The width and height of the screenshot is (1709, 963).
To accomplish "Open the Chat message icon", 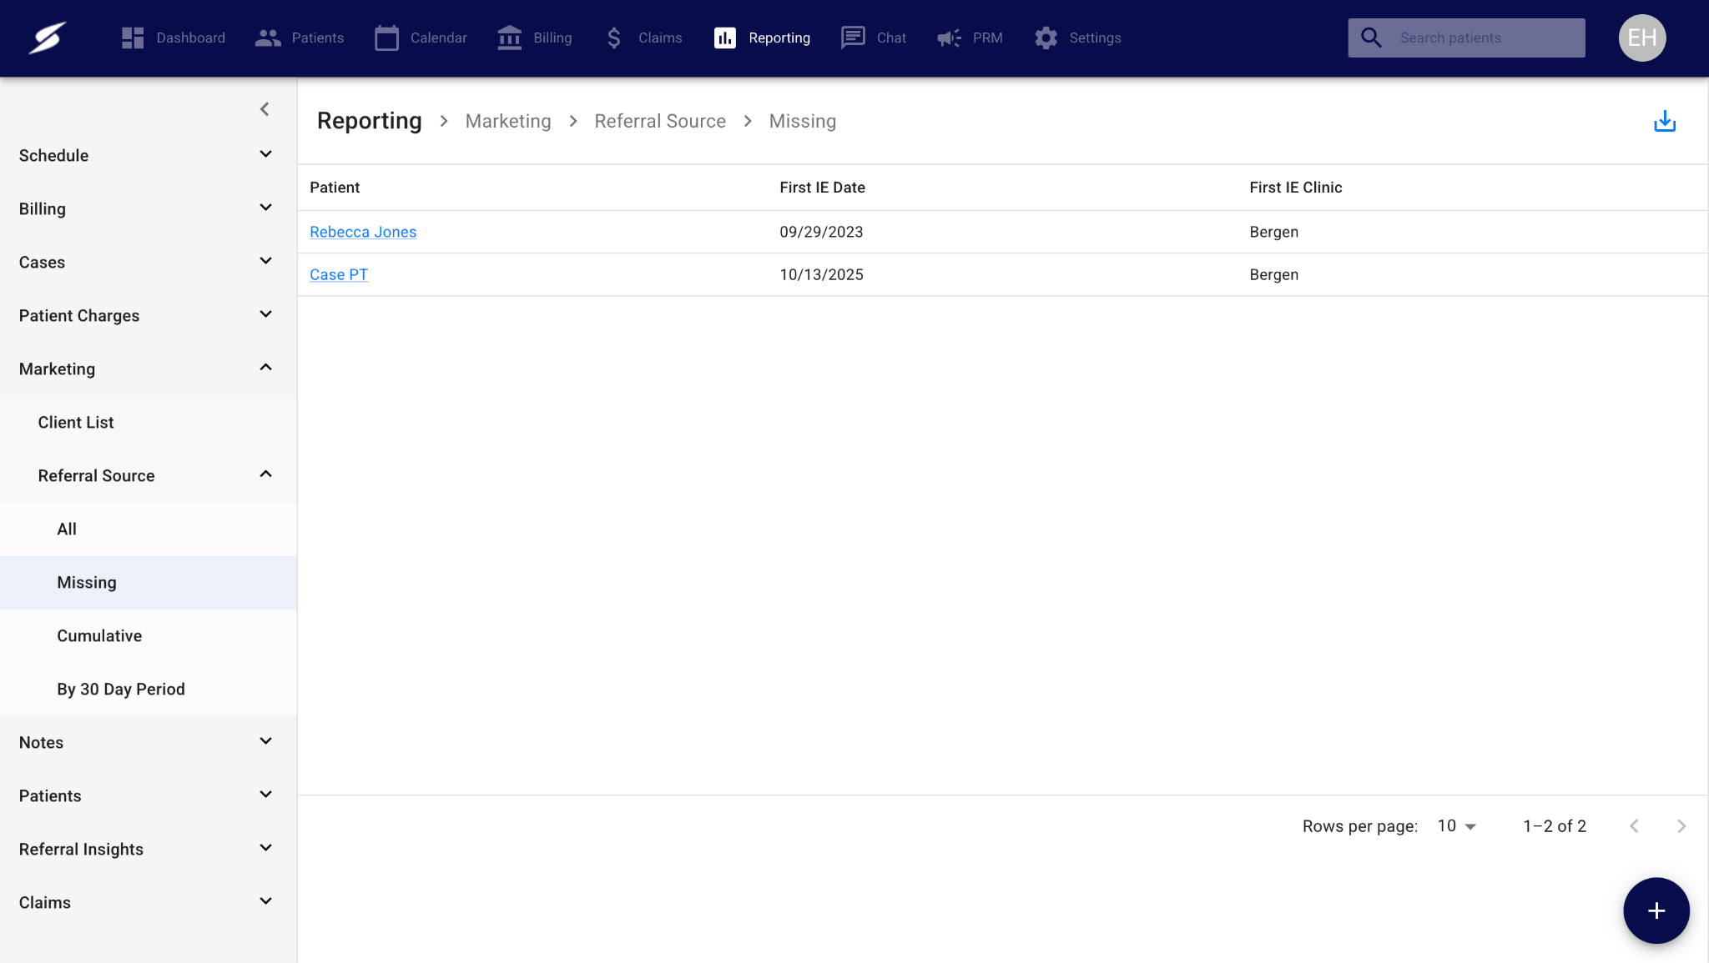I will [853, 38].
